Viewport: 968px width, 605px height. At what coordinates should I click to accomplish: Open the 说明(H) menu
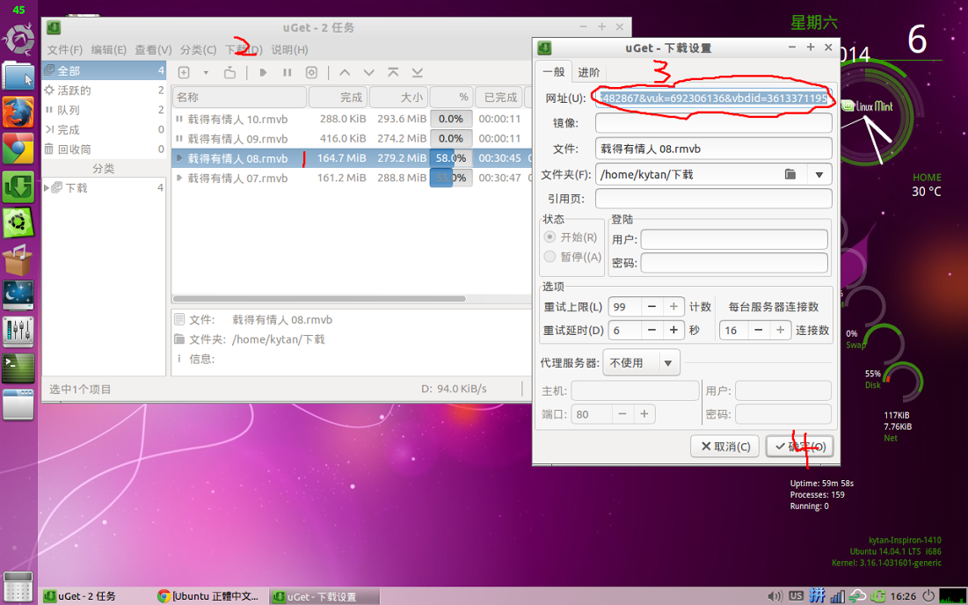point(289,50)
